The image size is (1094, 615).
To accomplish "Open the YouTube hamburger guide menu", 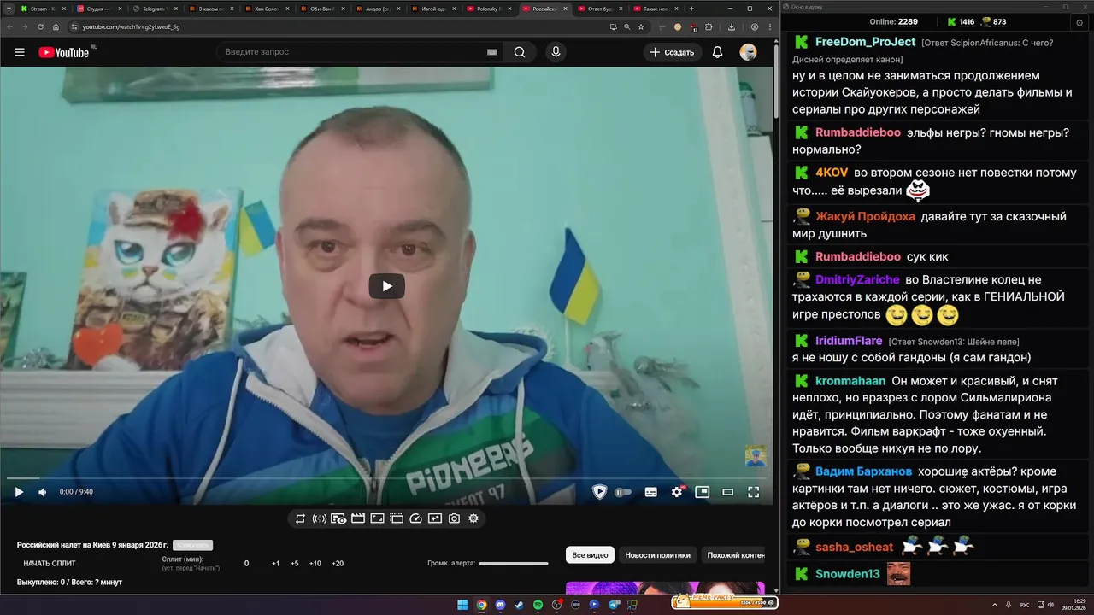I will pyautogui.click(x=19, y=52).
